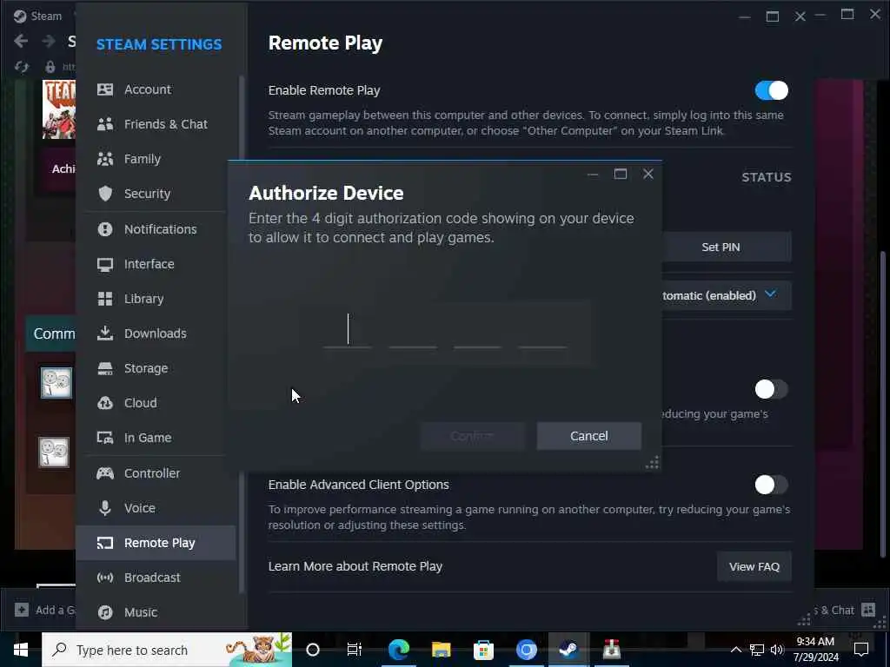The width and height of the screenshot is (890, 667).
Task: Click the Remote Play cast icon
Action: click(105, 543)
